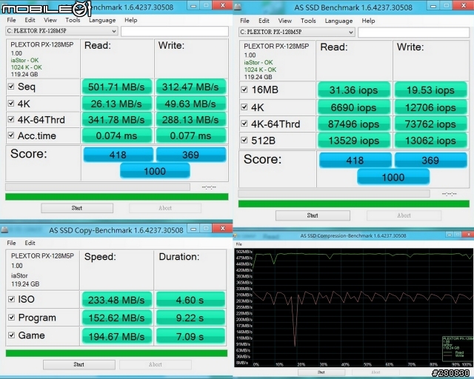Minimize the top-left AS SSD Benchmark window
The width and height of the screenshot is (474, 379).
point(193,6)
